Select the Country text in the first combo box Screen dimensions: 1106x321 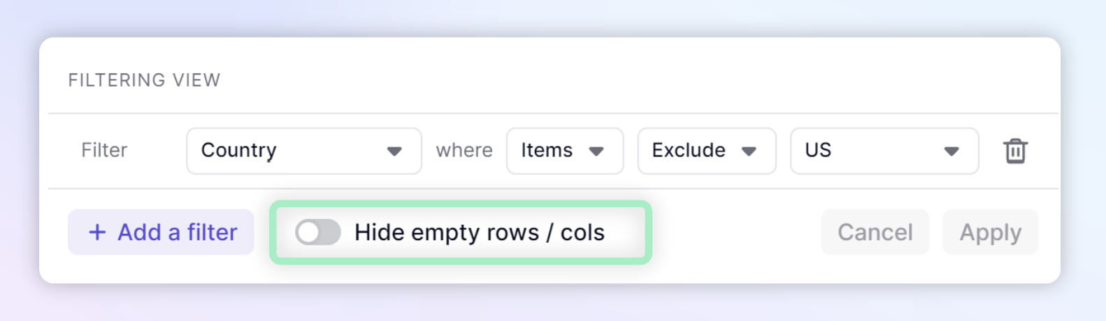point(239,151)
